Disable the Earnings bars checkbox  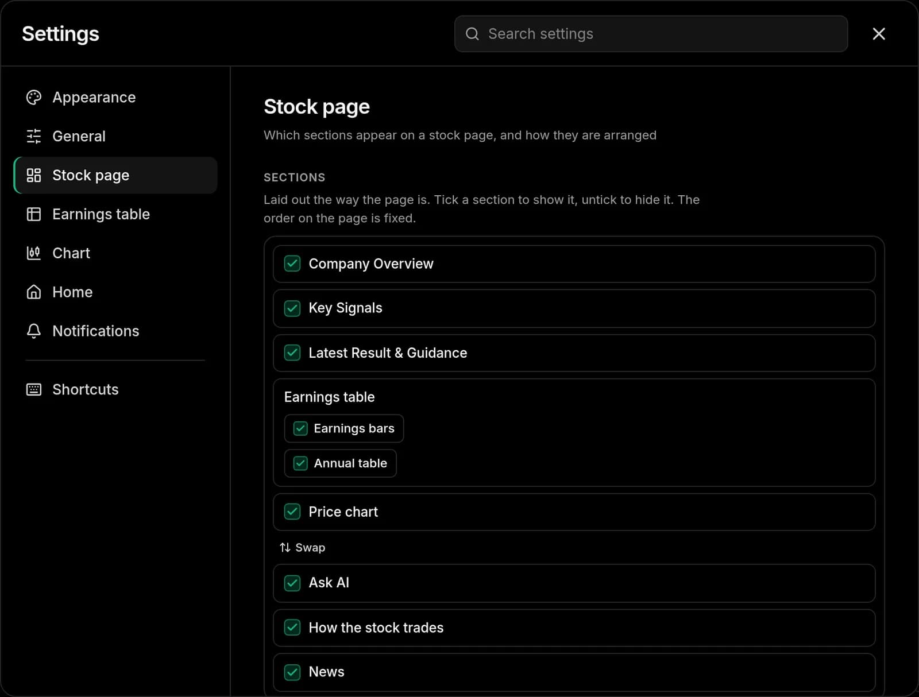coord(300,429)
